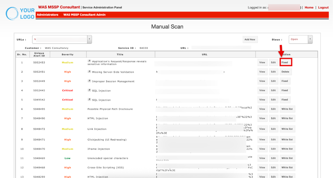Click the P icon on alert 5049542

pyautogui.click(x=90, y=100)
